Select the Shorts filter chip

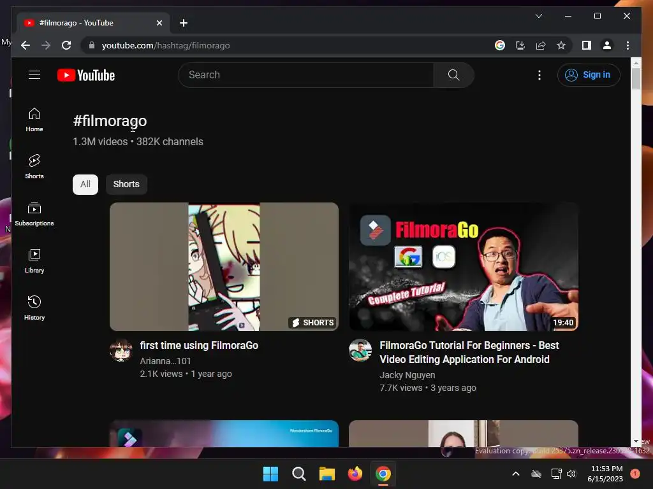(x=126, y=184)
